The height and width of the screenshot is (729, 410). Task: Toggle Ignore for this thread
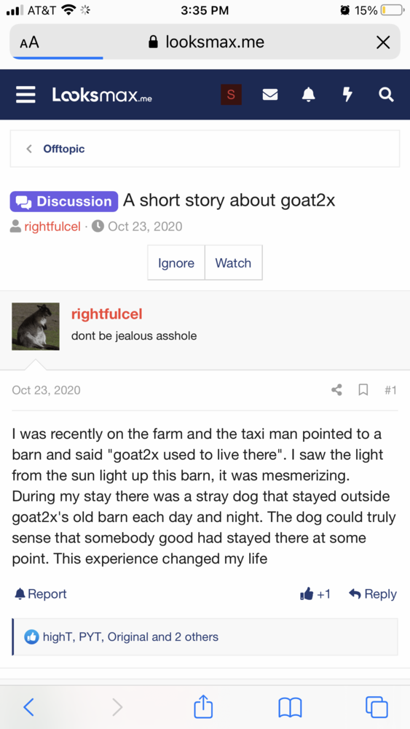[x=176, y=262]
